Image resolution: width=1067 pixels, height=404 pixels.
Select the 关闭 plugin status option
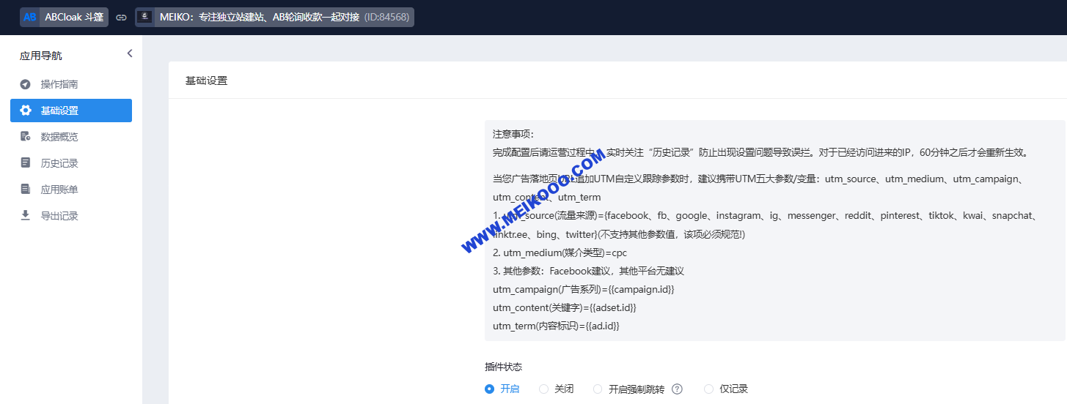[x=544, y=389]
